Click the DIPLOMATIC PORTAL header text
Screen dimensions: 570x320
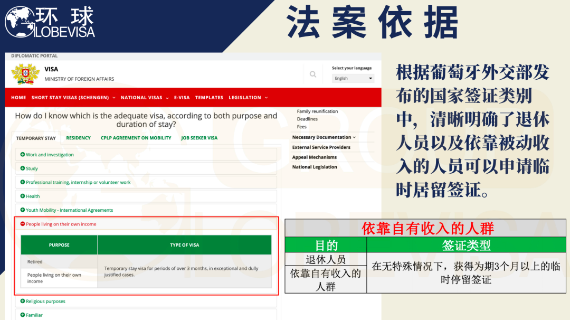tap(34, 55)
